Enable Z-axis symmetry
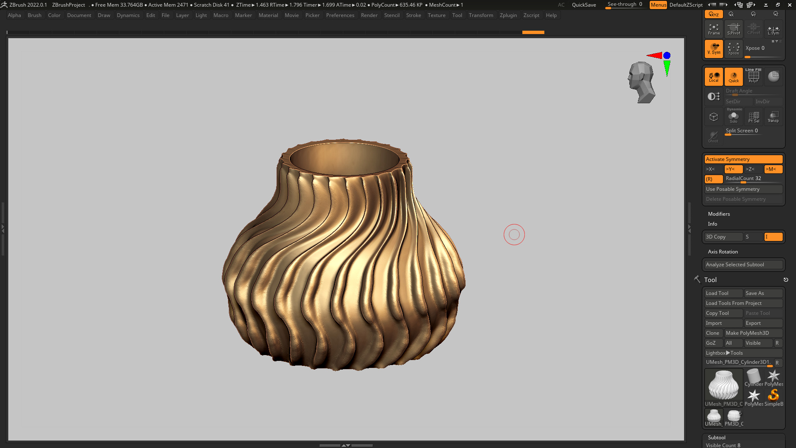This screenshot has width=796, height=448. (x=753, y=169)
